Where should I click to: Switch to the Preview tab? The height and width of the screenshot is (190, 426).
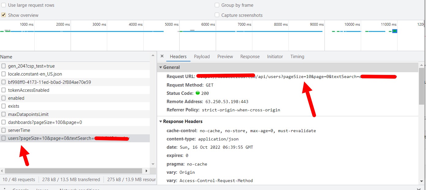[x=225, y=56]
